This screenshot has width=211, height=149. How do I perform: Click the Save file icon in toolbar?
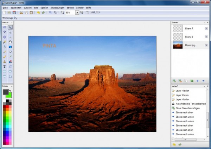coord(13,13)
